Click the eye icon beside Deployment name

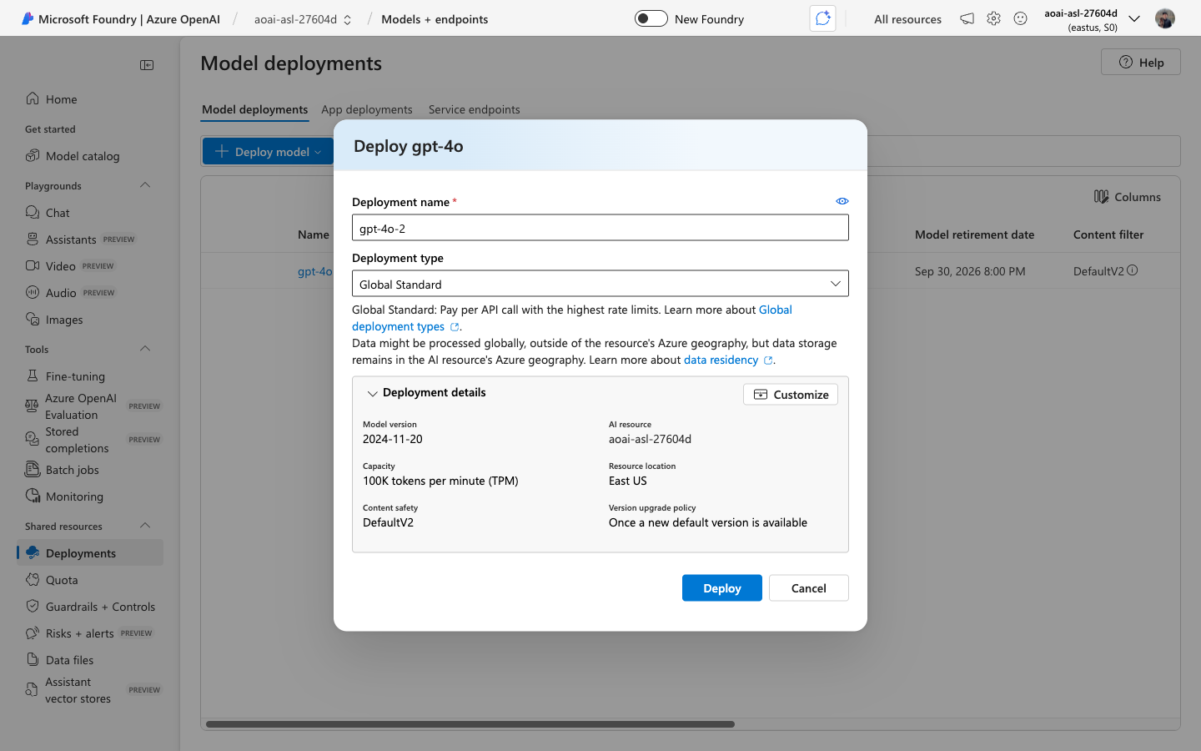tap(842, 201)
